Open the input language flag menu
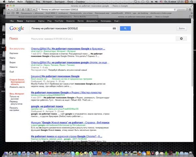Screen dimensions: 196x157 pos(161,2)
